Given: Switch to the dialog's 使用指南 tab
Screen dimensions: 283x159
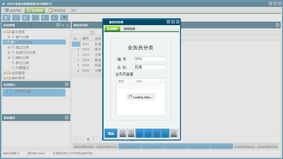Looking at the screenshot, I should click(129, 29).
